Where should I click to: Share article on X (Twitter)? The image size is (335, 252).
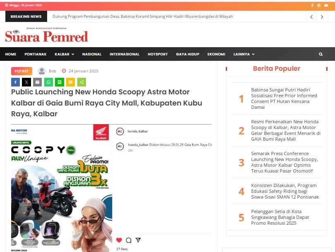pos(26,82)
